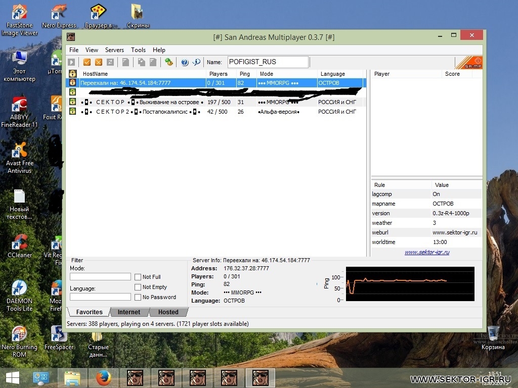This screenshot has width=518, height=388.
Task: Click the Name field containing POFIGIST_RUS
Action: coord(268,62)
